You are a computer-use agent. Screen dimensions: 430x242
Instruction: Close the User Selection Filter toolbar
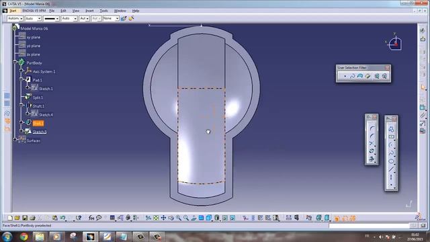click(387, 67)
